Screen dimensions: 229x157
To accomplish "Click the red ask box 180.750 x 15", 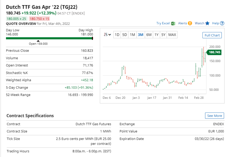I will 39,19.
